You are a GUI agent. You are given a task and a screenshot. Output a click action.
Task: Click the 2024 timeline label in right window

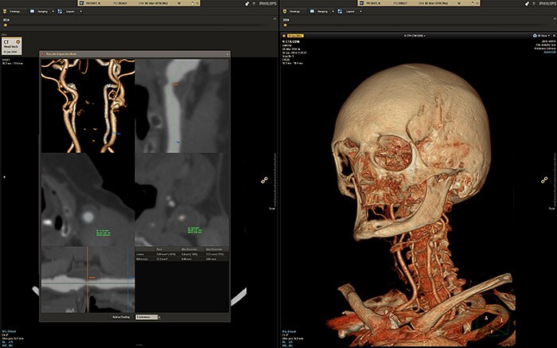click(x=286, y=20)
